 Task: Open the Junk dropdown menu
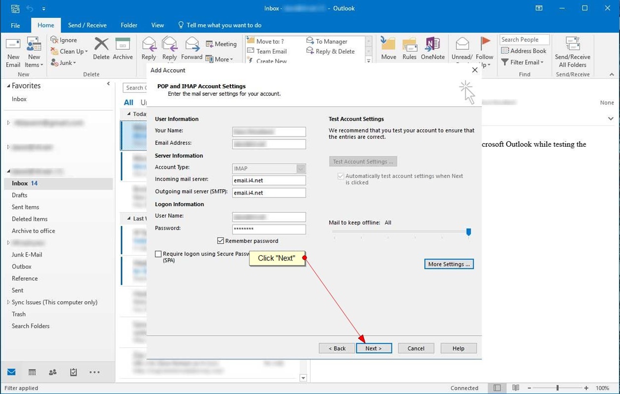tap(63, 63)
